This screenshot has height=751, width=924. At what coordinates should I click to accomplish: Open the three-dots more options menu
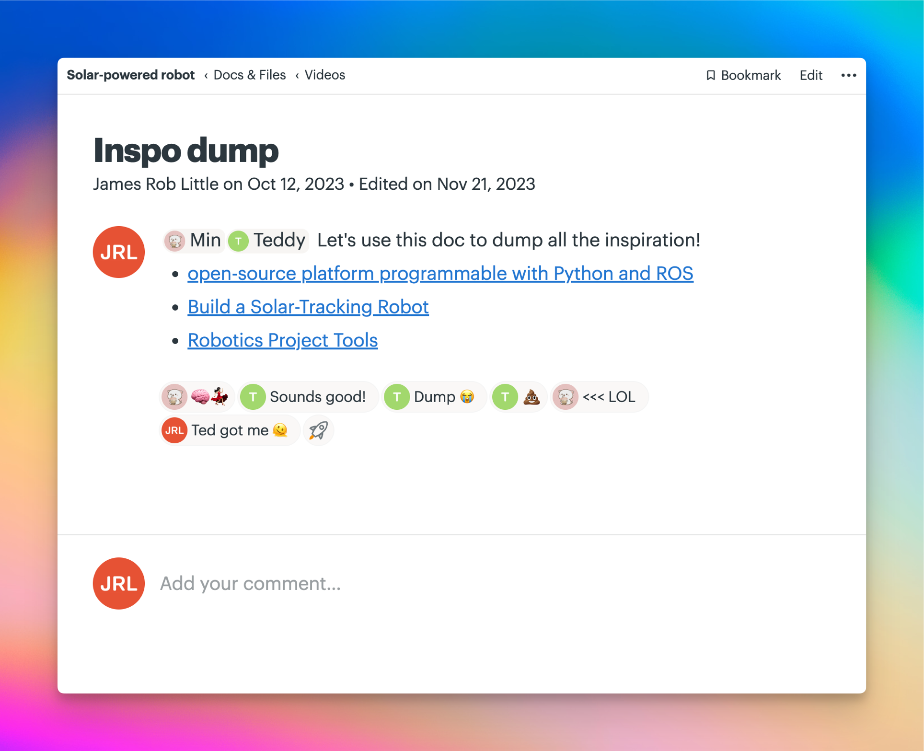click(848, 75)
